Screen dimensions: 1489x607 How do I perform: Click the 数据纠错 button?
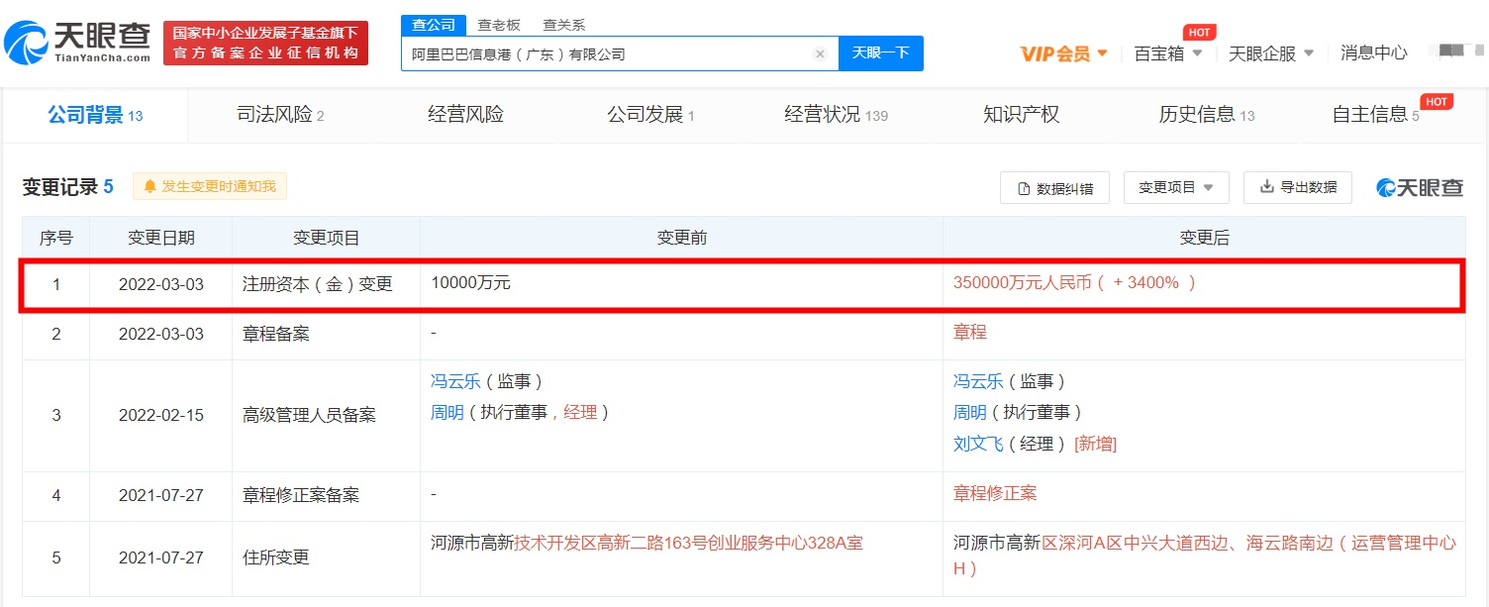pyautogui.click(x=1054, y=187)
